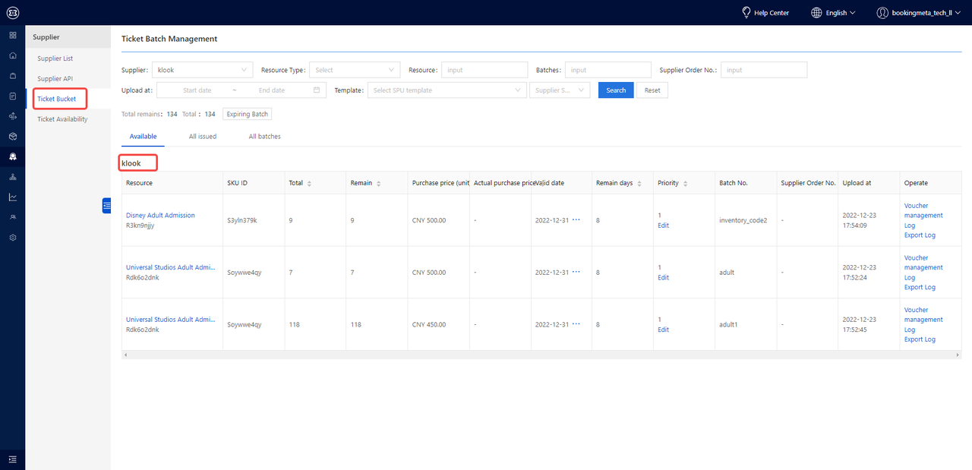The width and height of the screenshot is (972, 470).
Task: Sort table by Total column
Action: pos(309,184)
